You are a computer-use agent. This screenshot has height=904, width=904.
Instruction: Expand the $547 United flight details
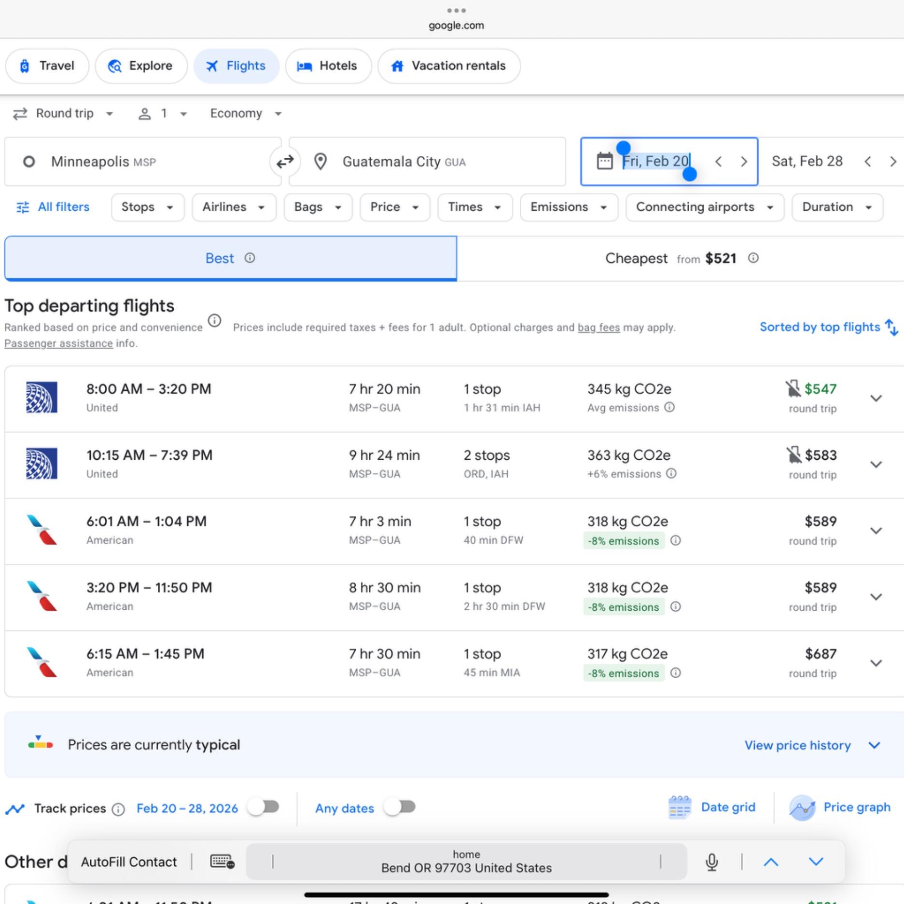[876, 398]
